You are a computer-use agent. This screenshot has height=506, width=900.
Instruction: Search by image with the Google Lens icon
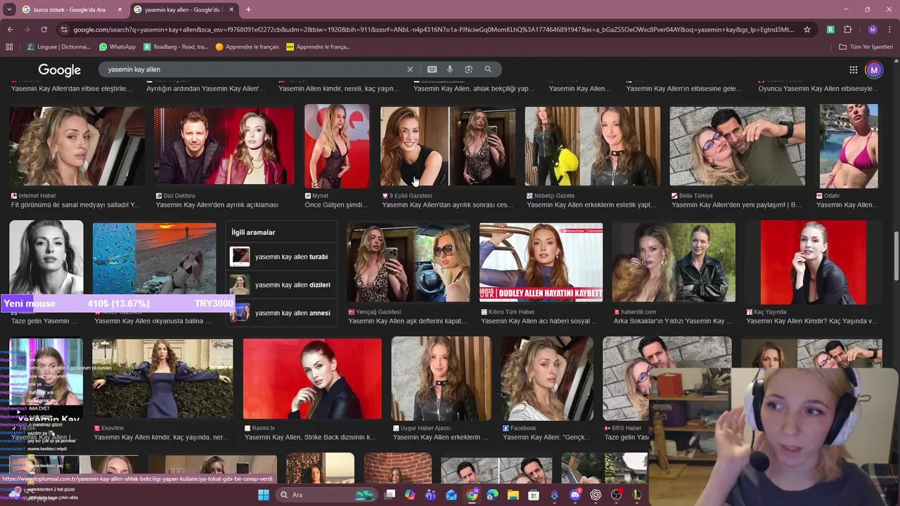[468, 70]
